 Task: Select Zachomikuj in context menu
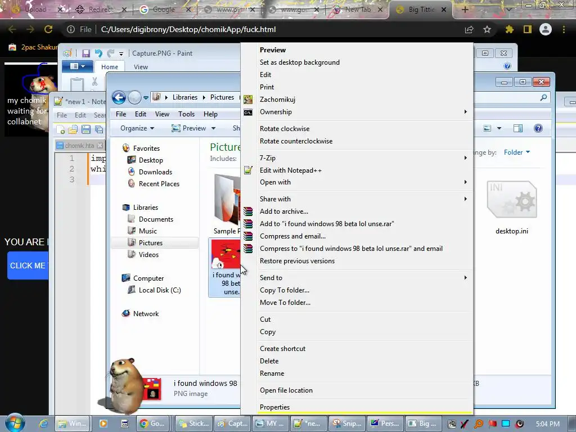pos(356,100)
